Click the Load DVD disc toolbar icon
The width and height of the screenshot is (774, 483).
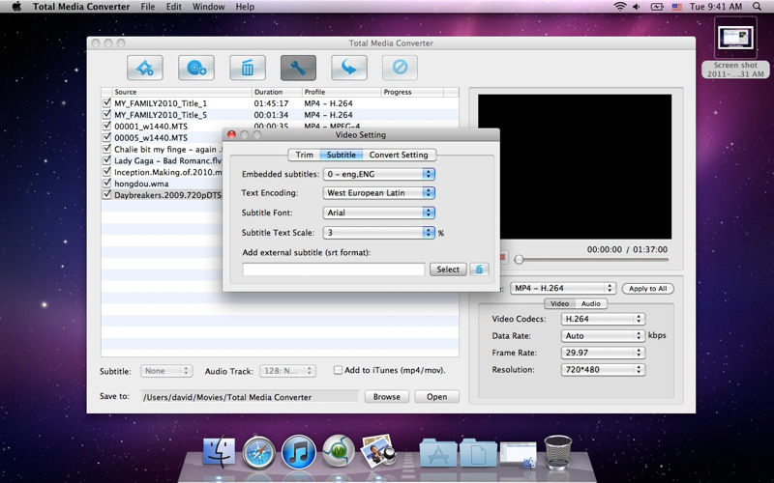[196, 68]
